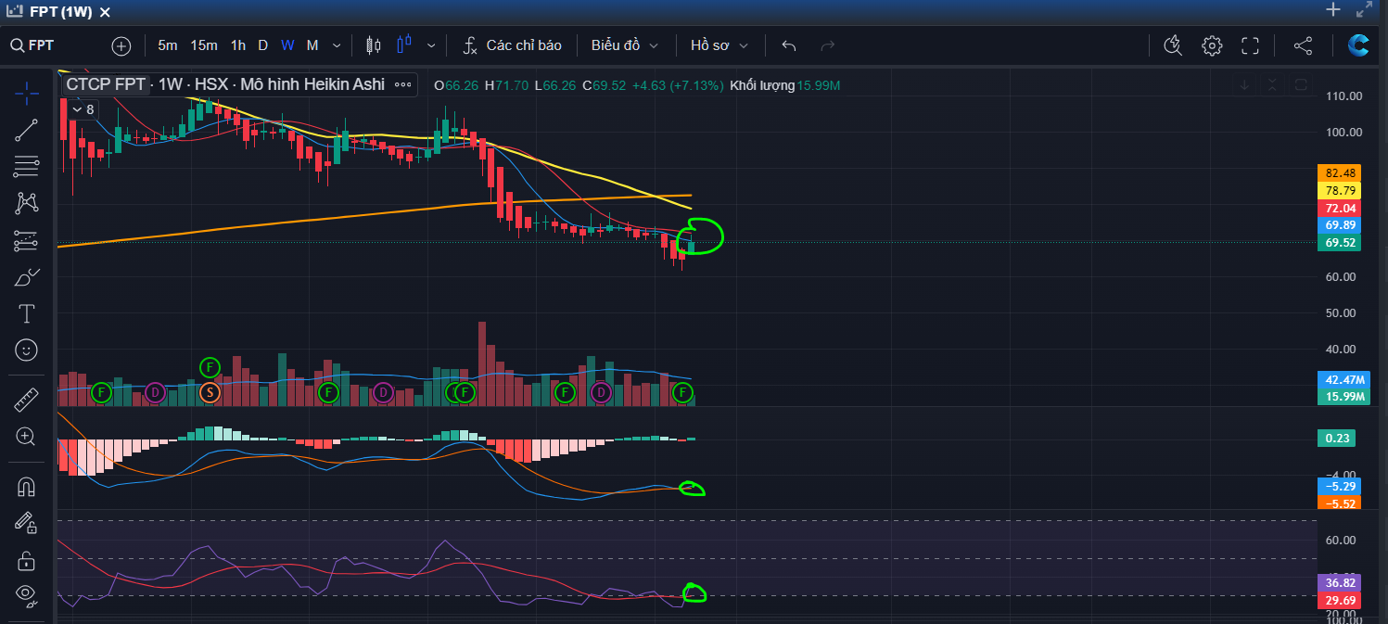Screen dimensions: 1388x624
Task: Activate the zoom in tool
Action: (x=27, y=437)
